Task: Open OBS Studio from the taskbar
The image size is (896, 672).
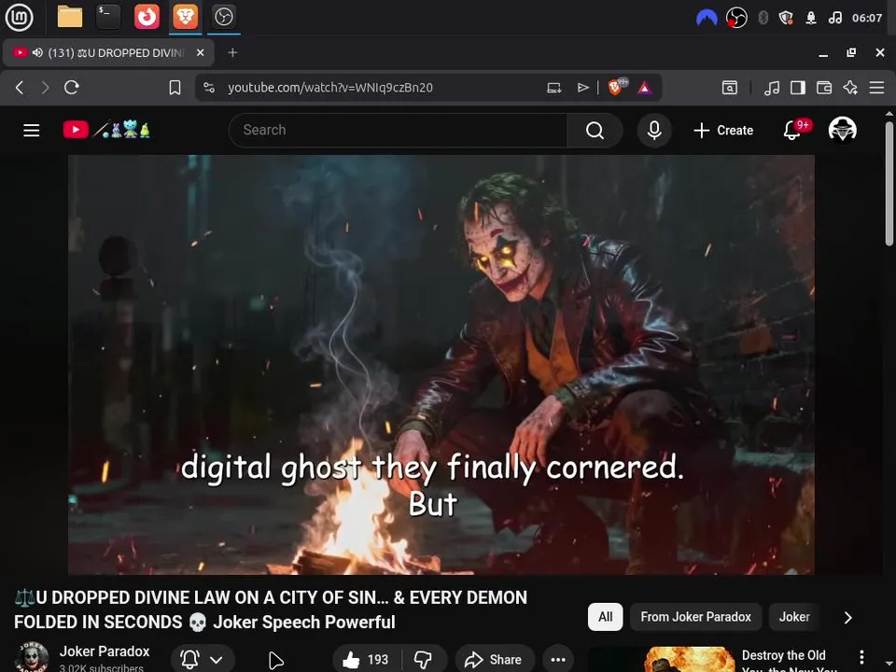Action: click(223, 17)
